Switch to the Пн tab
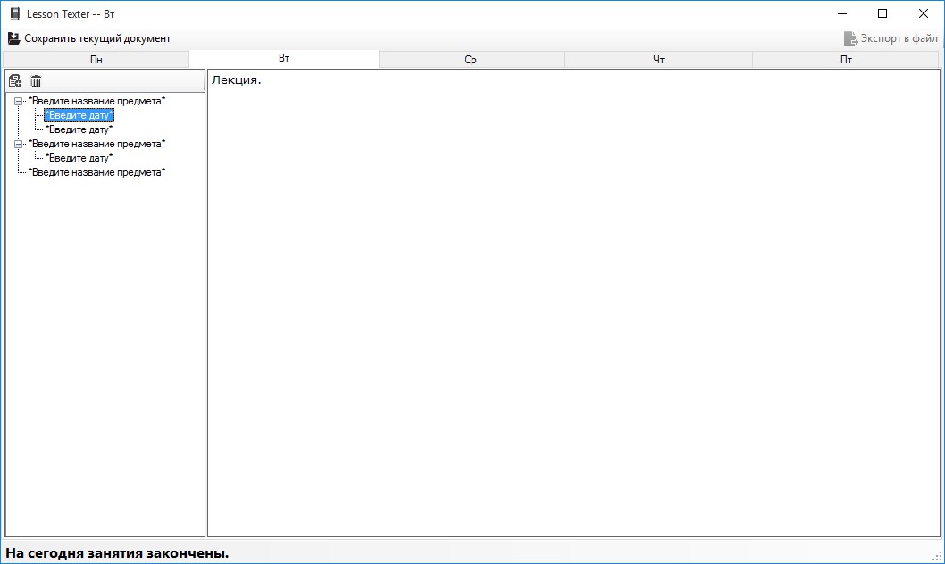 click(96, 60)
